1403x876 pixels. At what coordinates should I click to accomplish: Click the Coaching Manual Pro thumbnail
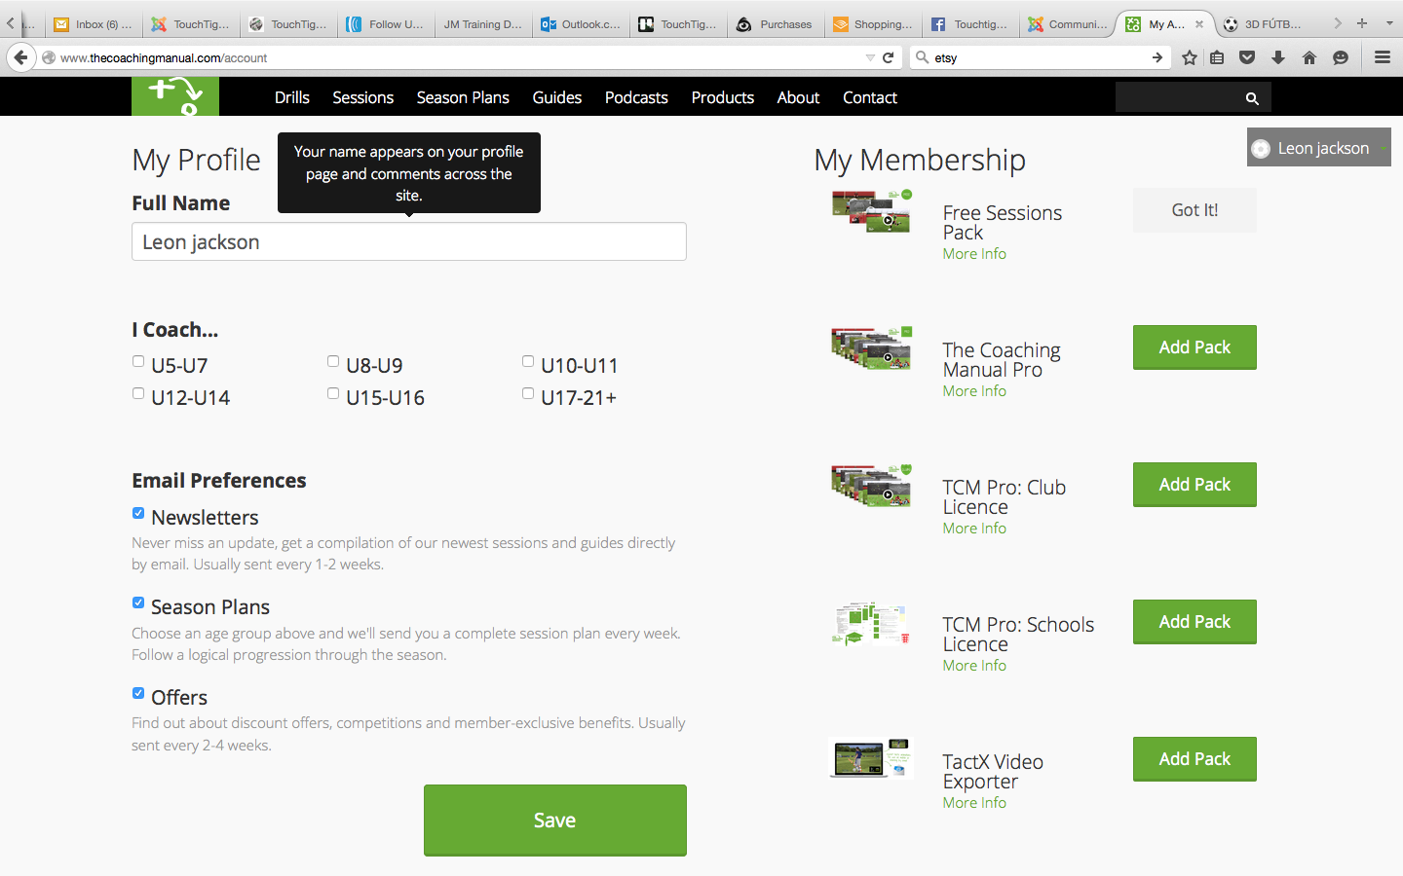pos(871,348)
